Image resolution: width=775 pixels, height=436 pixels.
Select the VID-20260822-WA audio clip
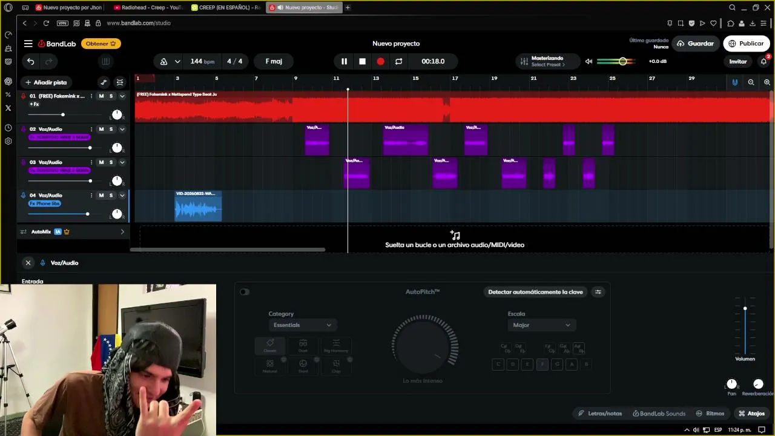(199, 206)
